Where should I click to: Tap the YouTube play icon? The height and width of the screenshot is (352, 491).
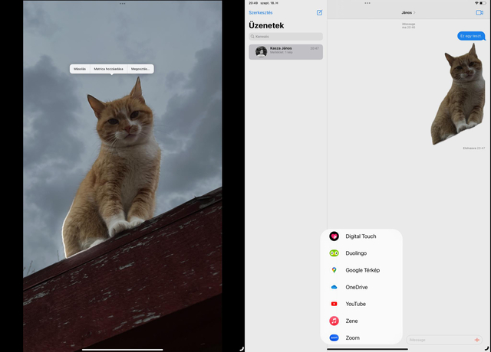click(x=334, y=304)
